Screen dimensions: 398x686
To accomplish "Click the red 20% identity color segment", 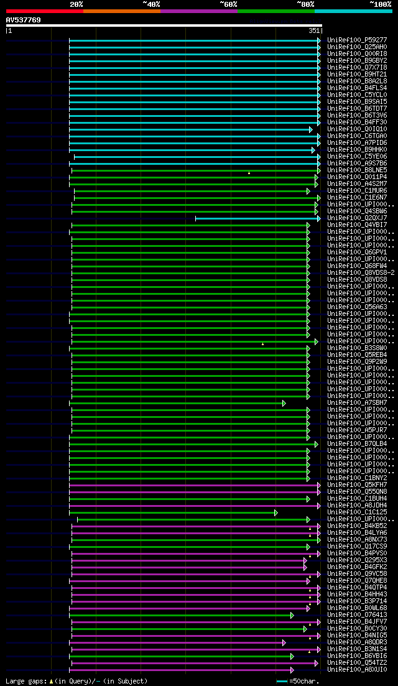I will pos(45,11).
